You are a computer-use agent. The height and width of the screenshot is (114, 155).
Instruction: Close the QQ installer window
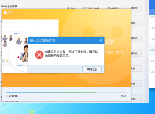127,12
